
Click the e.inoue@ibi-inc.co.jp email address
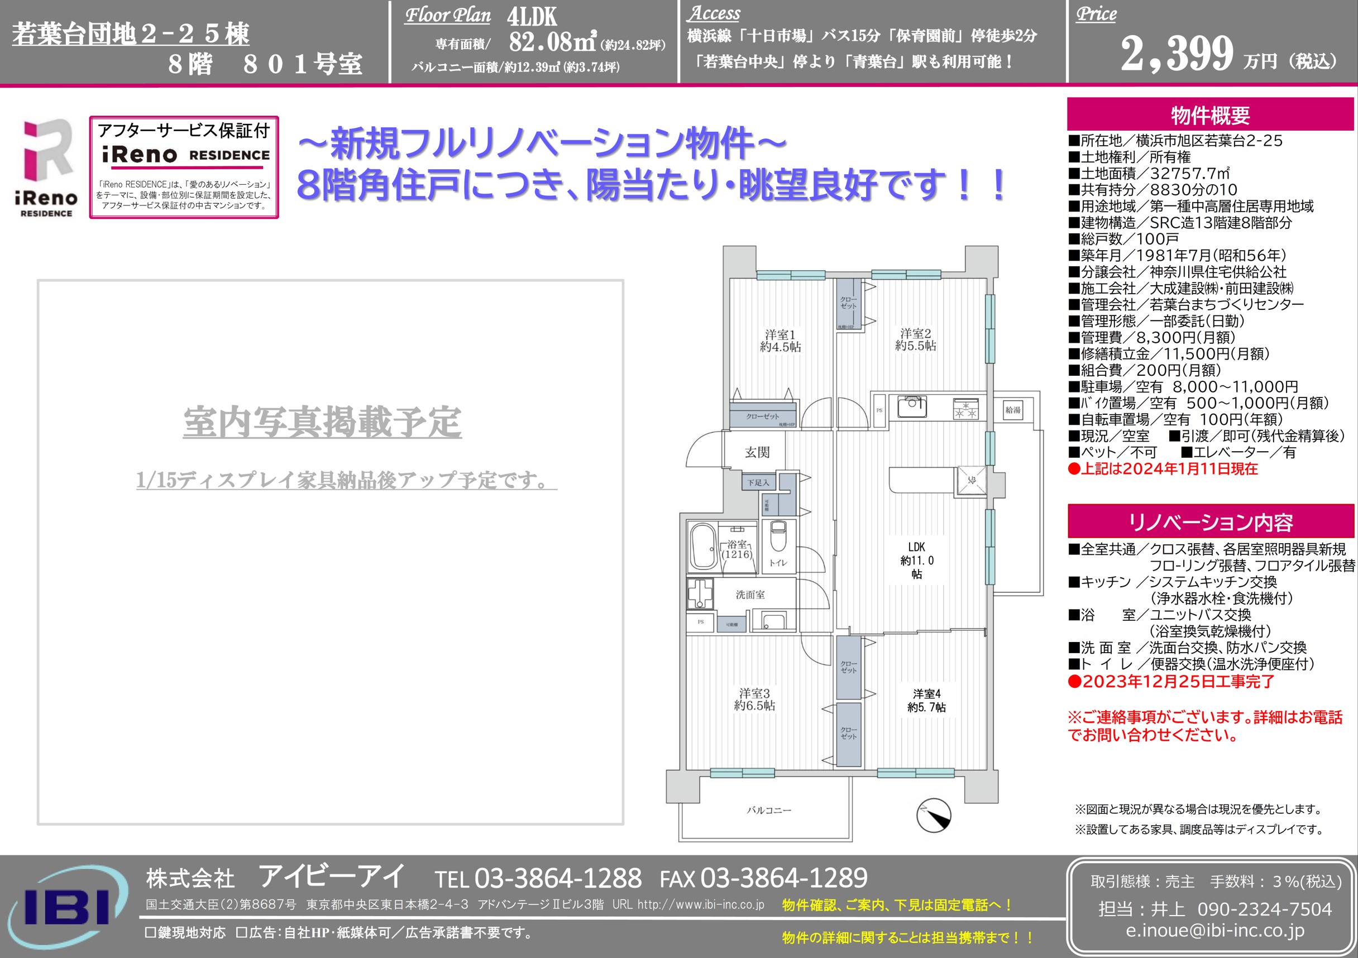point(1215,931)
